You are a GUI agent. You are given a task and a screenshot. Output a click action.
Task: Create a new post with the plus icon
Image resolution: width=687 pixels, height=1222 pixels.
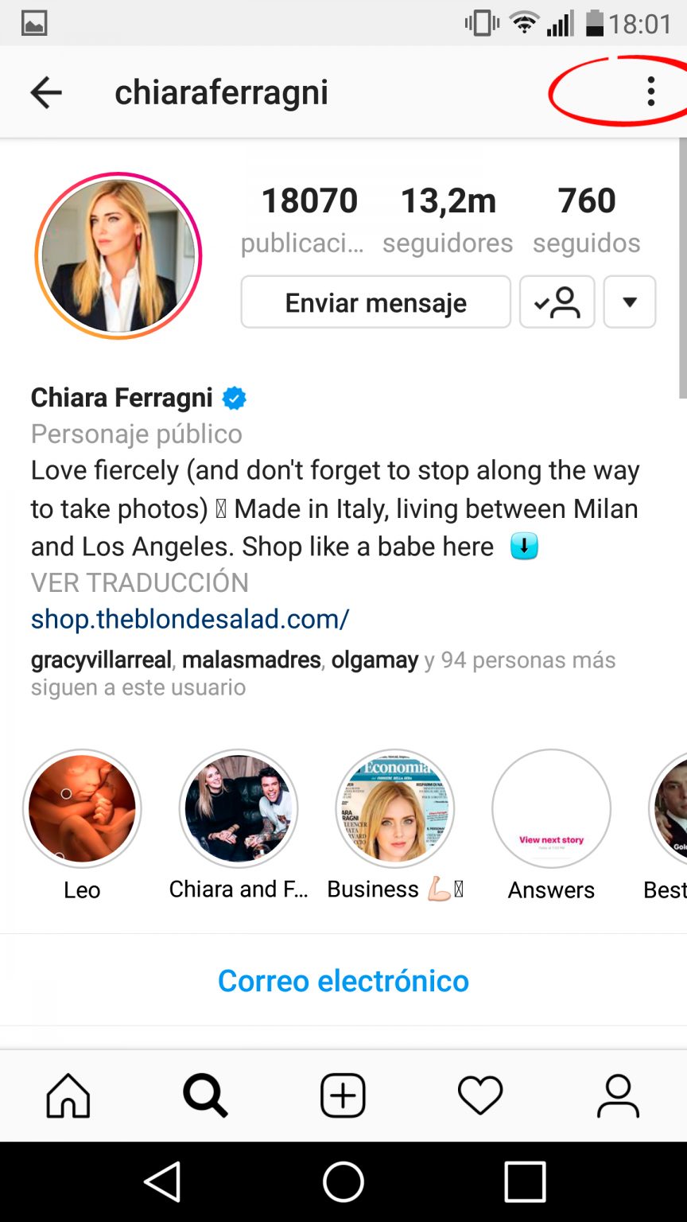pos(343,1096)
